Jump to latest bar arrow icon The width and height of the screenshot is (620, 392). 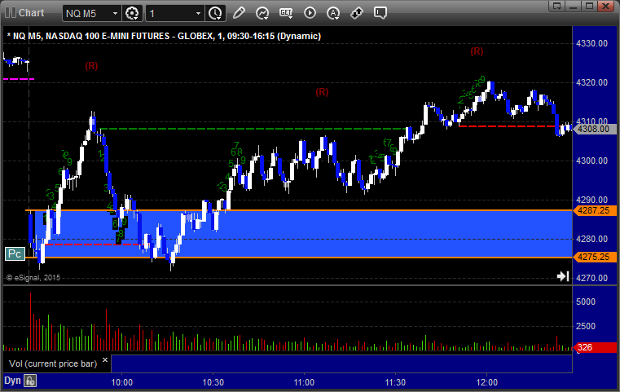pyautogui.click(x=563, y=276)
